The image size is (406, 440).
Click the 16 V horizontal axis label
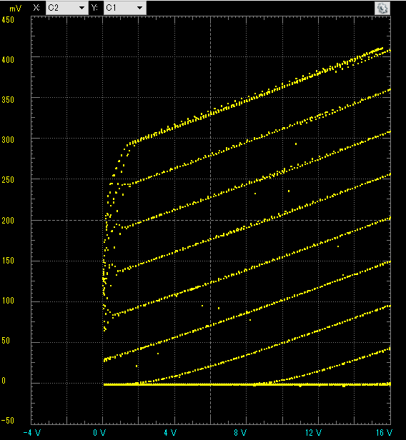pyautogui.click(x=384, y=432)
